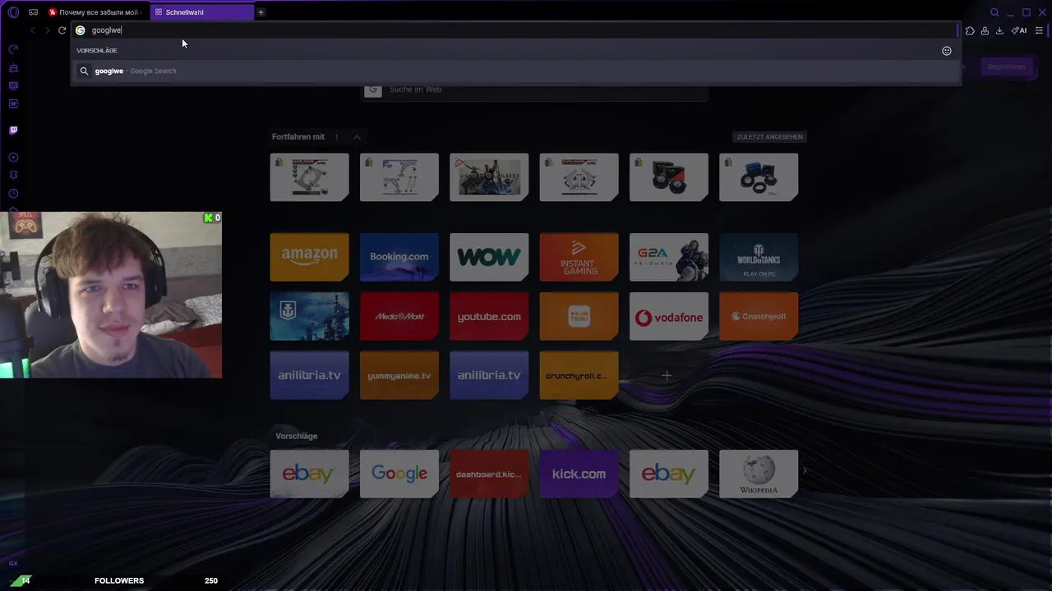Click the emoji smiley icon in suggestions
The height and width of the screenshot is (591, 1052).
947,51
